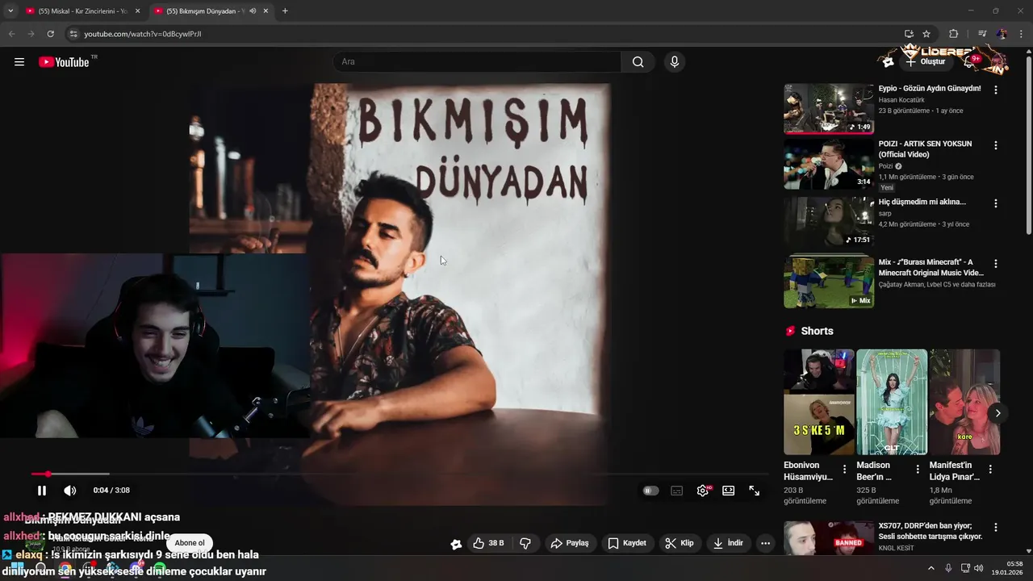Install app from address bar icon
Screen dimensions: 1033x581
(909, 34)
